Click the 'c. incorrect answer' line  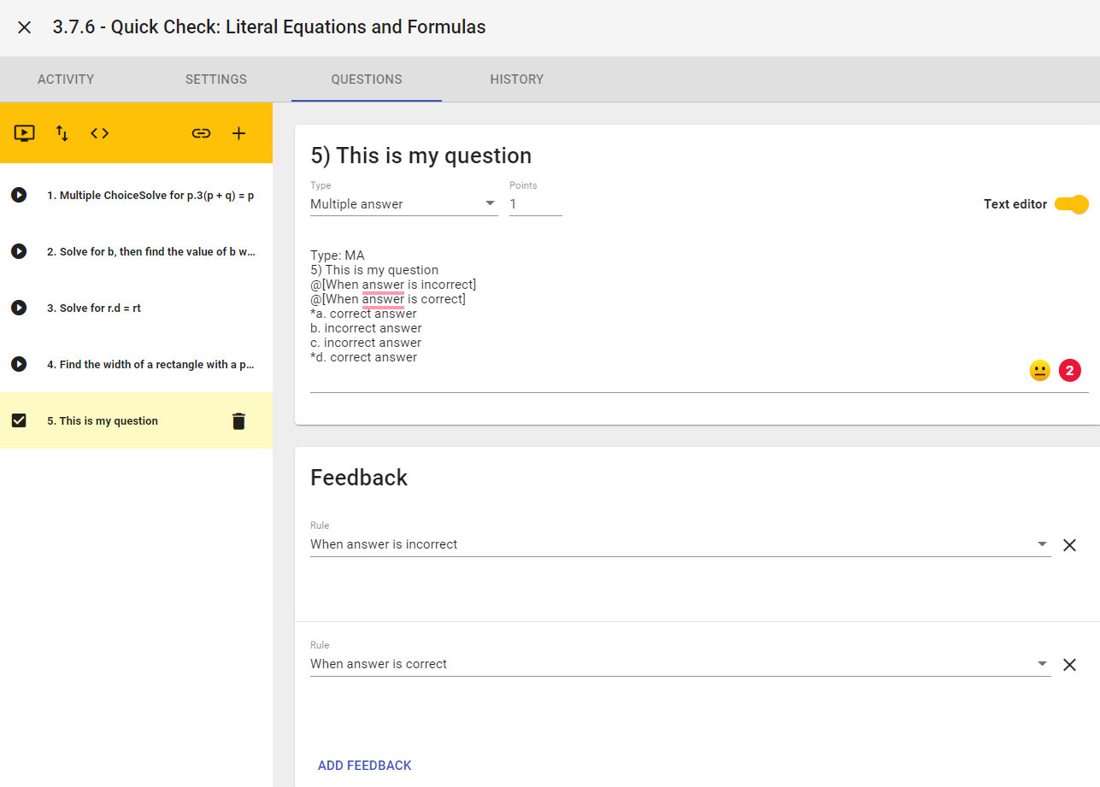(x=366, y=343)
